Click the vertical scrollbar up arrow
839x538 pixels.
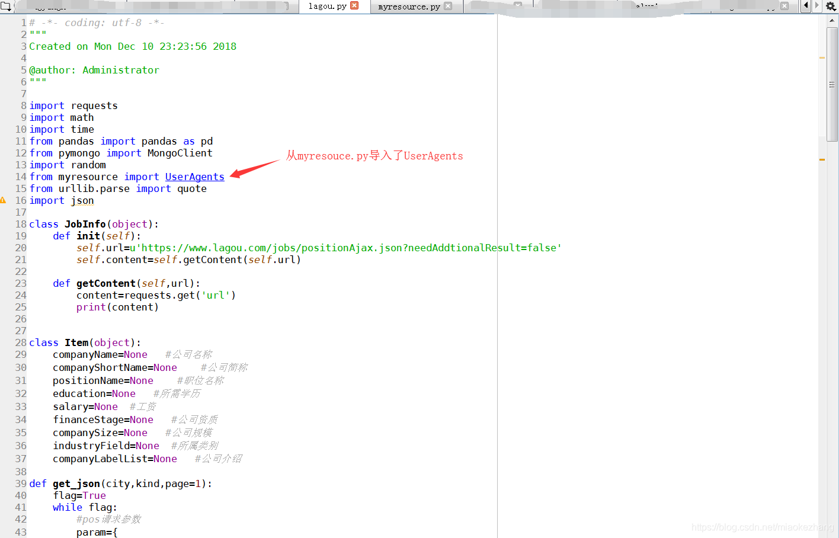click(x=832, y=20)
